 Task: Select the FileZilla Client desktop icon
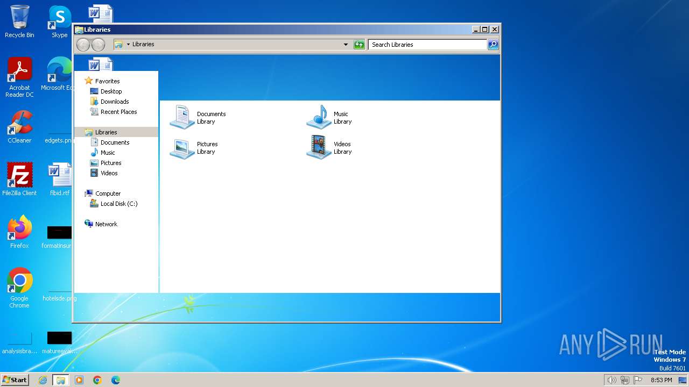click(19, 180)
